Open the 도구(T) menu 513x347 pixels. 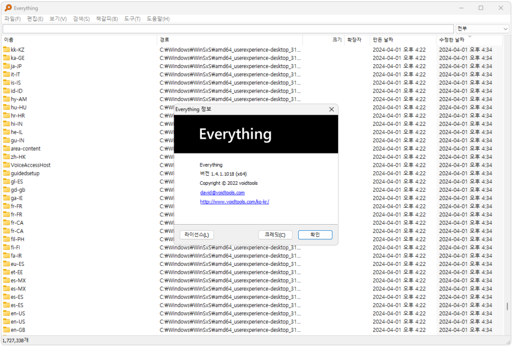131,19
